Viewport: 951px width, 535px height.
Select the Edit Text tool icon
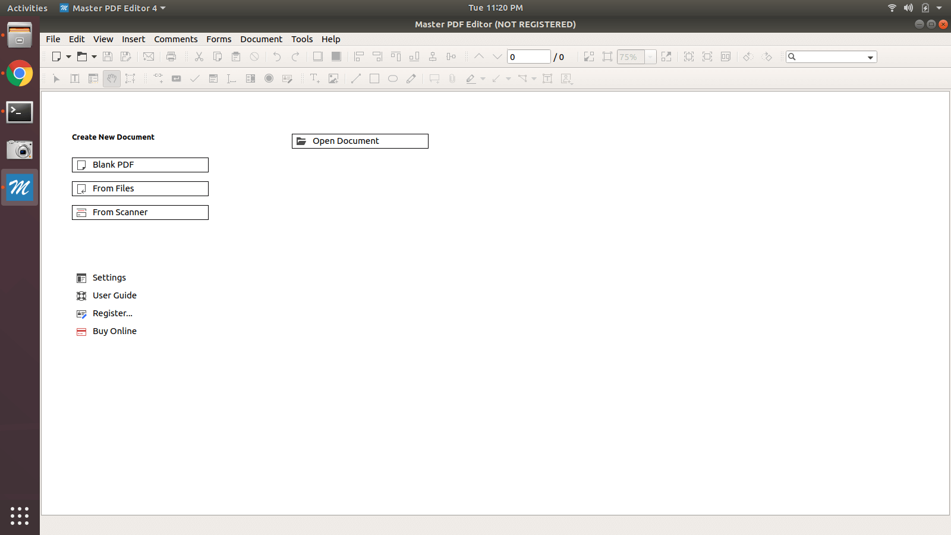coord(75,78)
